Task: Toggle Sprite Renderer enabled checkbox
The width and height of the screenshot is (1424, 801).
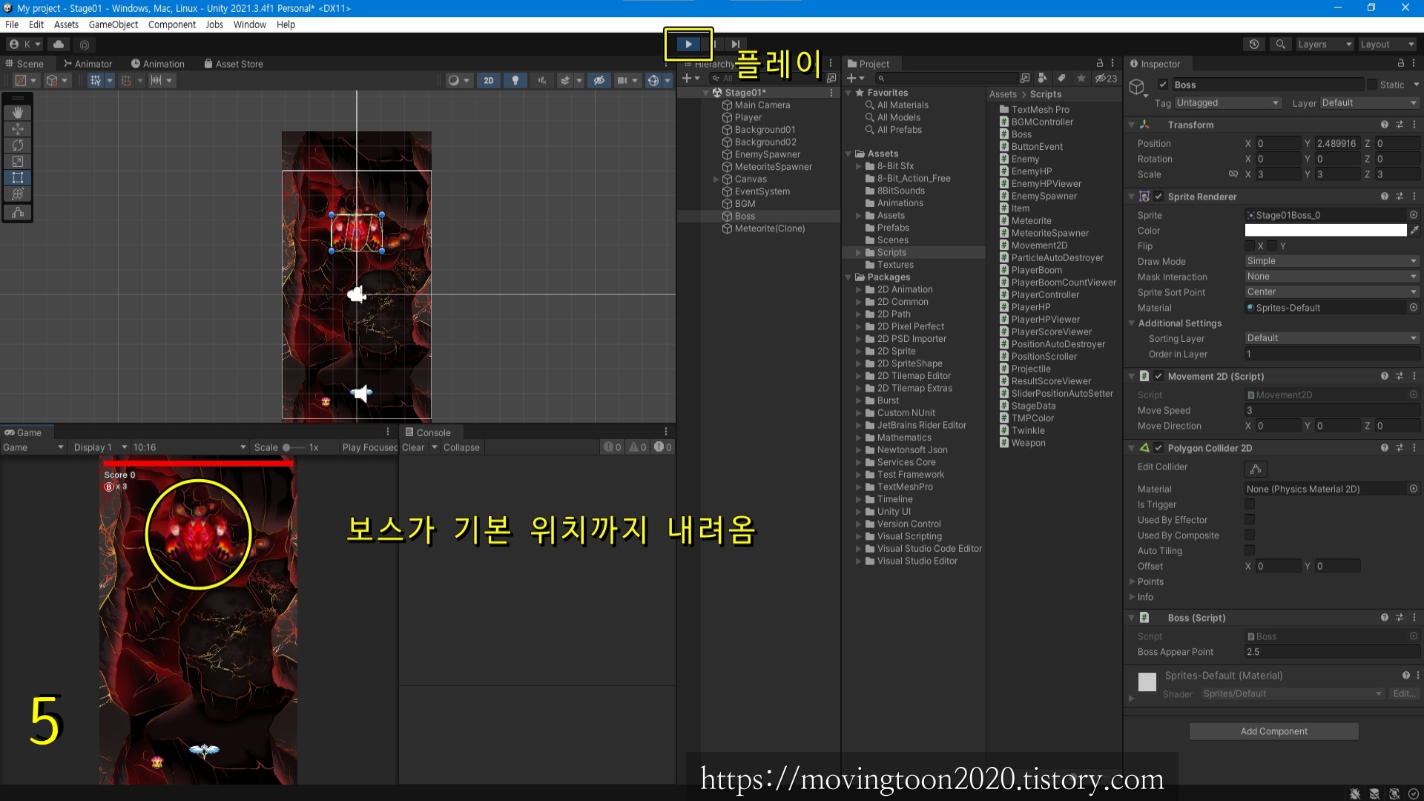Action: [1158, 197]
